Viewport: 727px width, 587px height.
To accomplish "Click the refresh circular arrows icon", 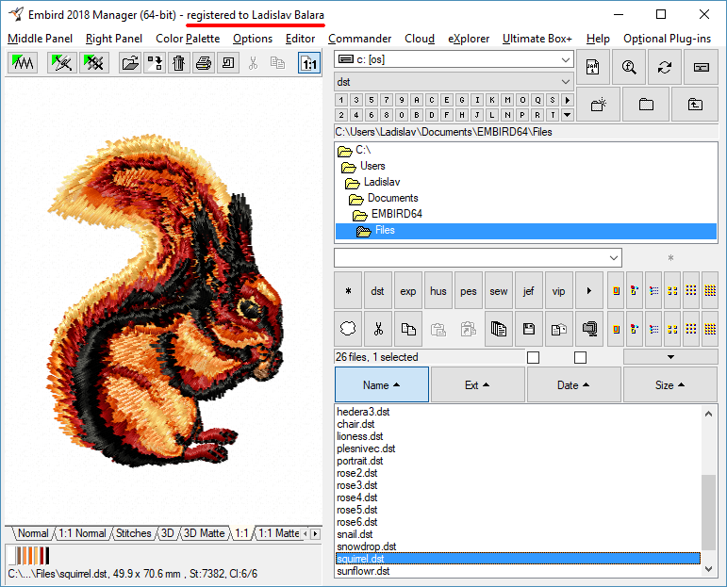I will click(x=665, y=67).
